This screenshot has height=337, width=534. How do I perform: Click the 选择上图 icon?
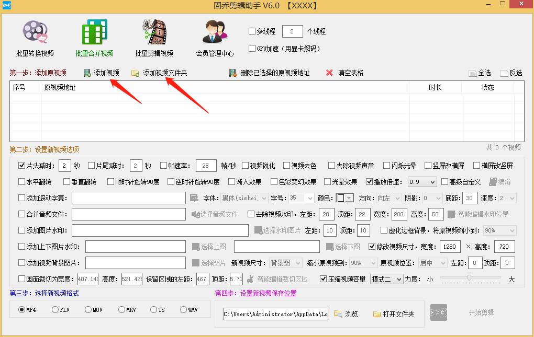pyautogui.click(x=196, y=247)
